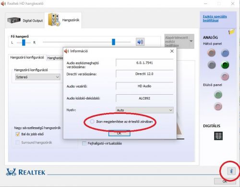Click the main window OK button
240x187 pixels.
pos(225,181)
